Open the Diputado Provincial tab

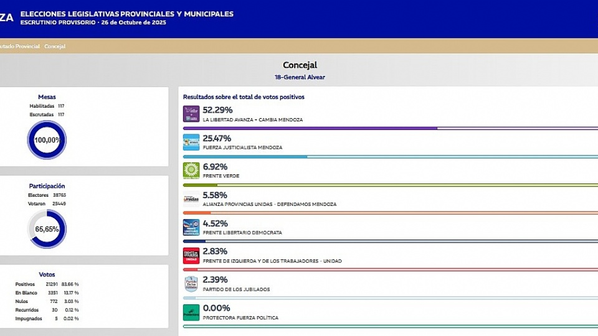point(20,47)
